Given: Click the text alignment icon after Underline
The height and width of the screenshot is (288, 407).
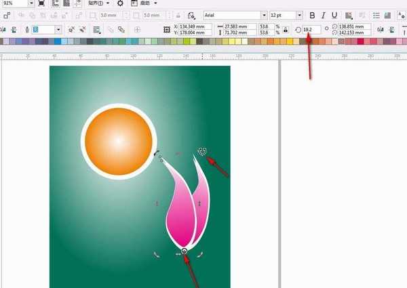Looking at the screenshot, I should (349, 16).
